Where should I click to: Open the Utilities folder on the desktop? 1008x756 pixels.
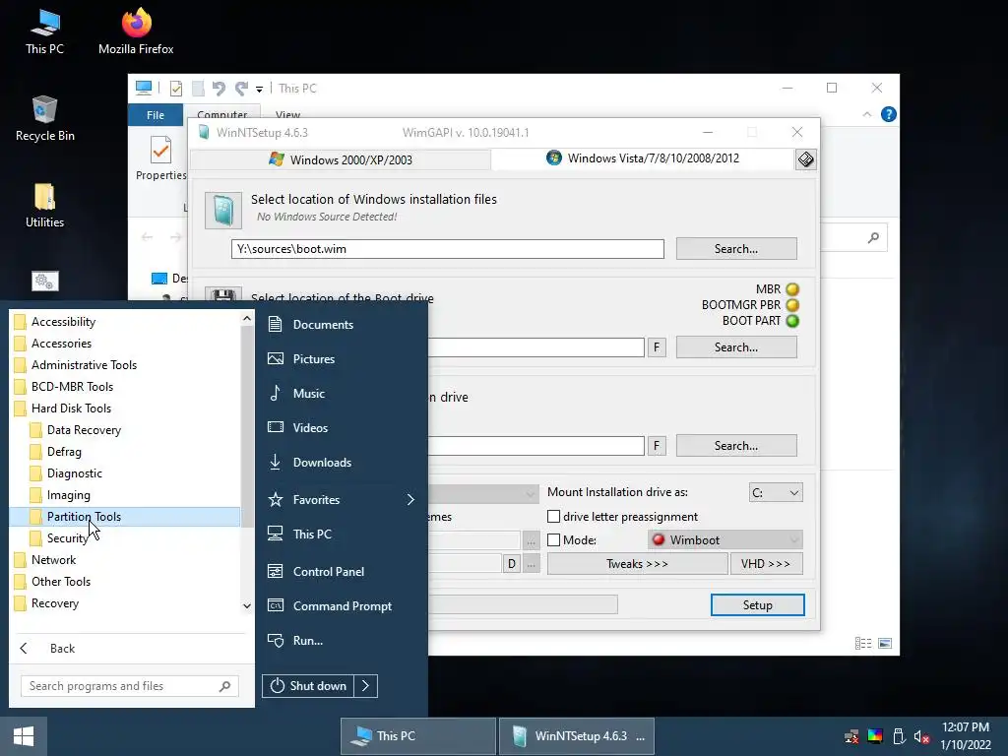[x=44, y=206]
